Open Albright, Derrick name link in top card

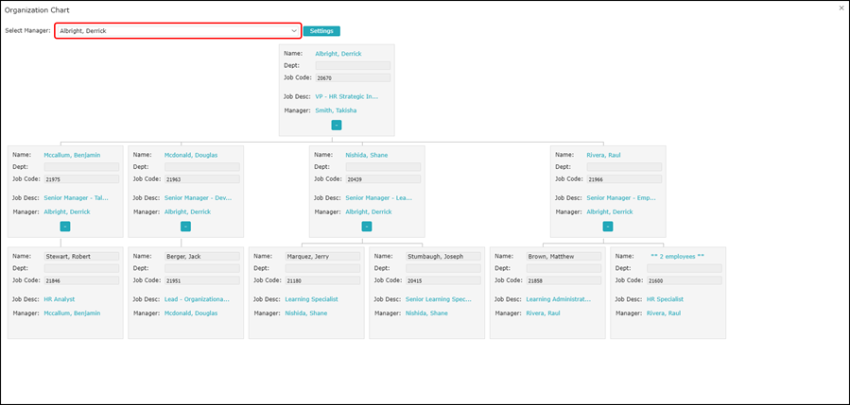[338, 54]
